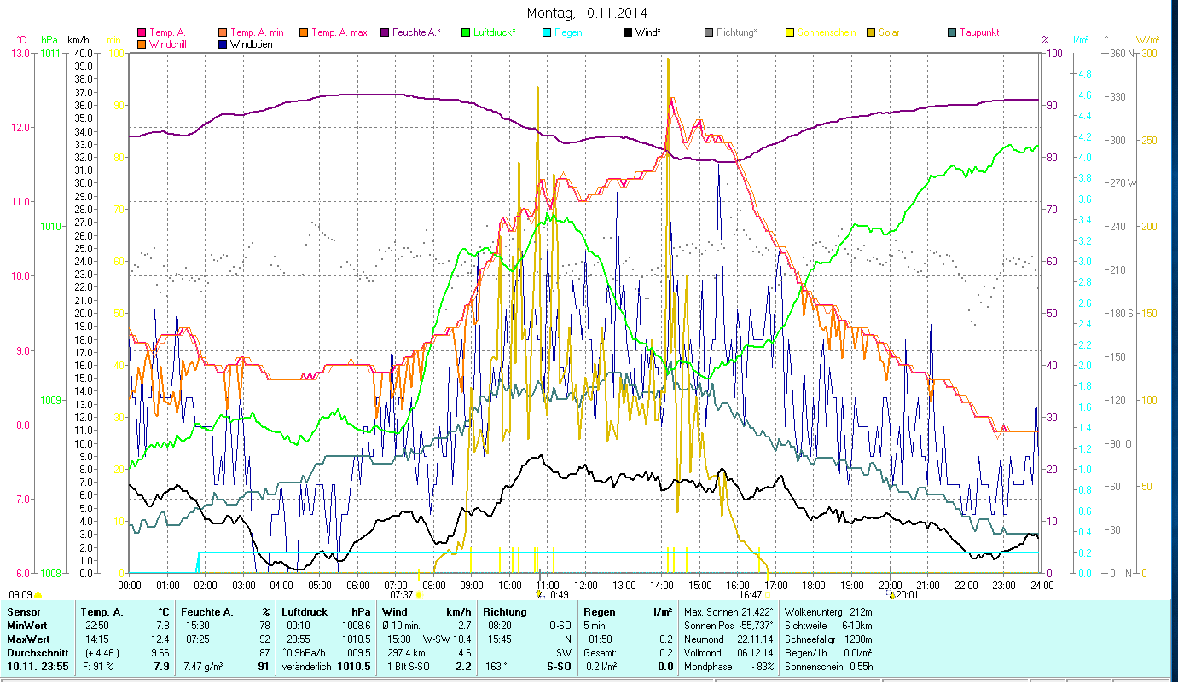Click the 'Durchschnitt' row label
The image size is (1178, 682).
pyautogui.click(x=38, y=653)
